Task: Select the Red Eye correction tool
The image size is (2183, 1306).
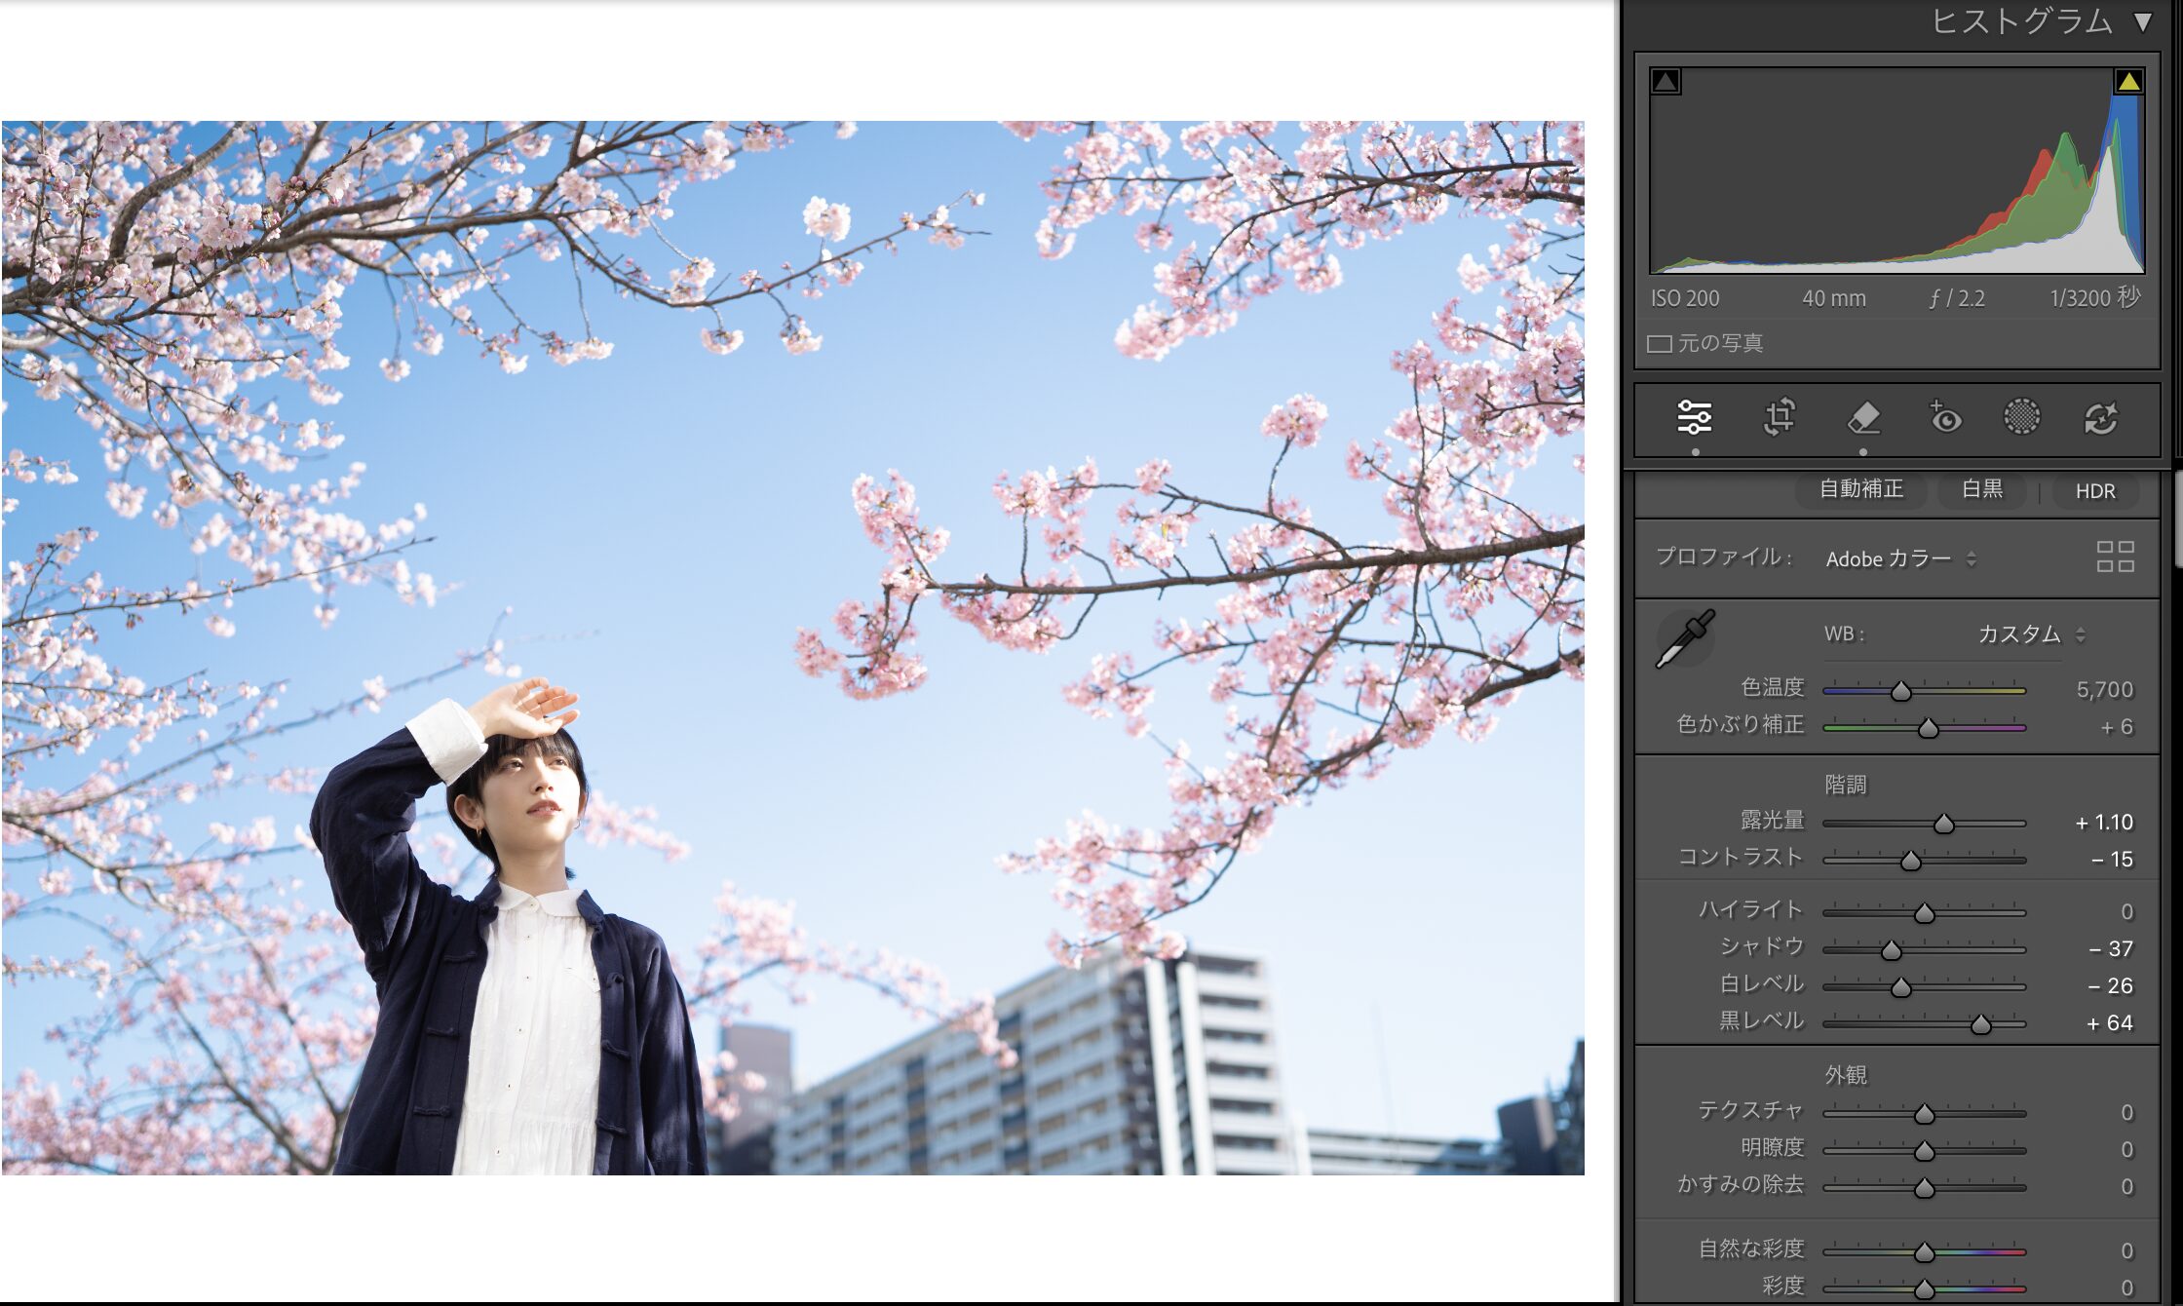Action: pos(1945,417)
